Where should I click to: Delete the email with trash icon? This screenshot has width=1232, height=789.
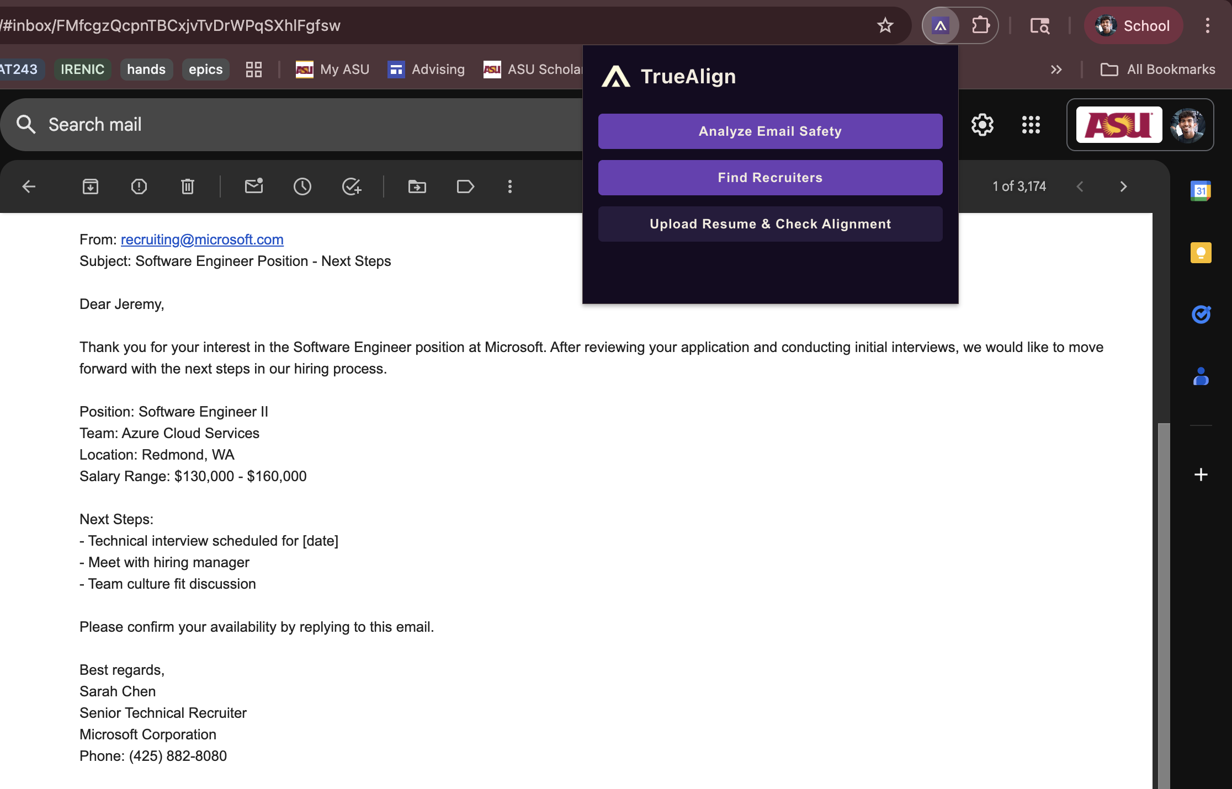coord(188,186)
